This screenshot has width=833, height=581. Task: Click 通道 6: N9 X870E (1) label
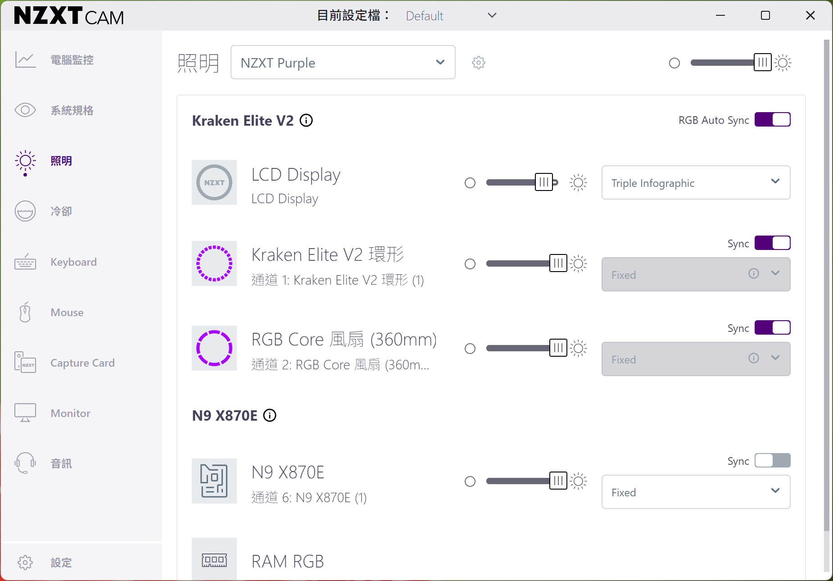[309, 498]
